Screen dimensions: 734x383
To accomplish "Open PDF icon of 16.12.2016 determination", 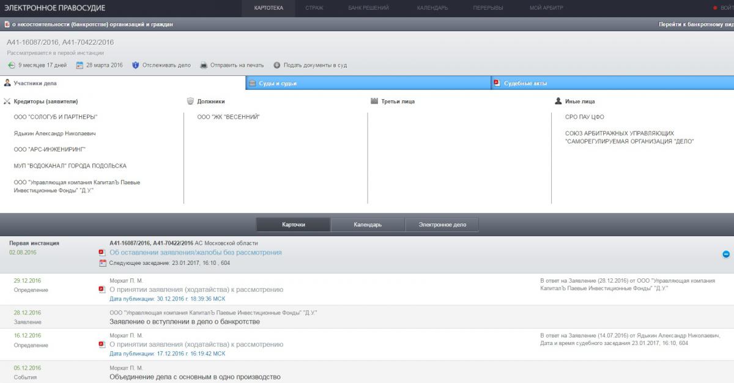I will pyautogui.click(x=103, y=344).
